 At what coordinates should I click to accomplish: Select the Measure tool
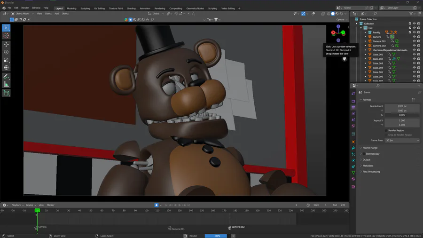[x=6, y=85]
